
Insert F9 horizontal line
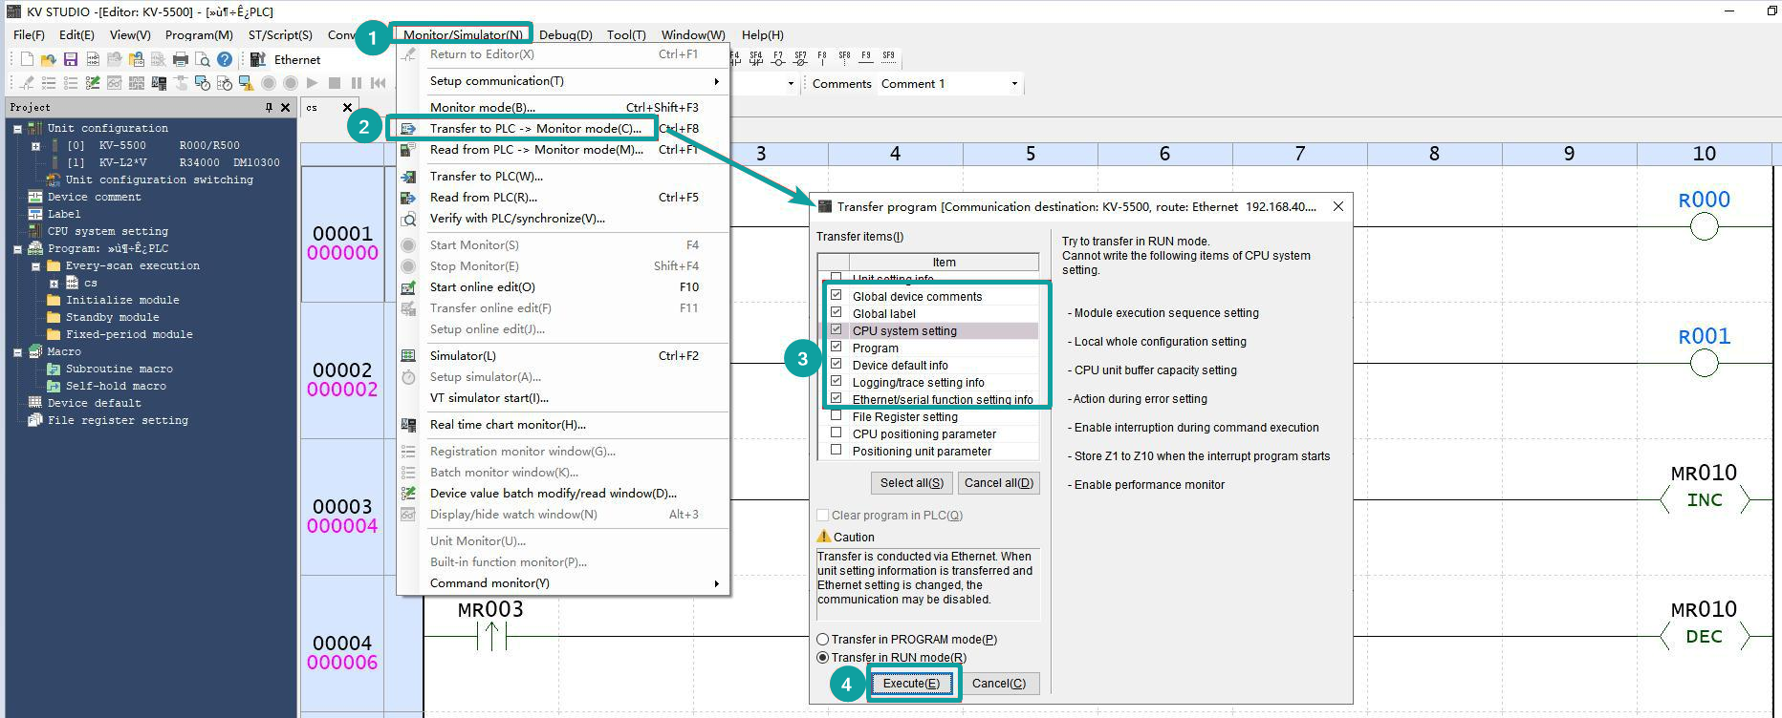point(866,58)
